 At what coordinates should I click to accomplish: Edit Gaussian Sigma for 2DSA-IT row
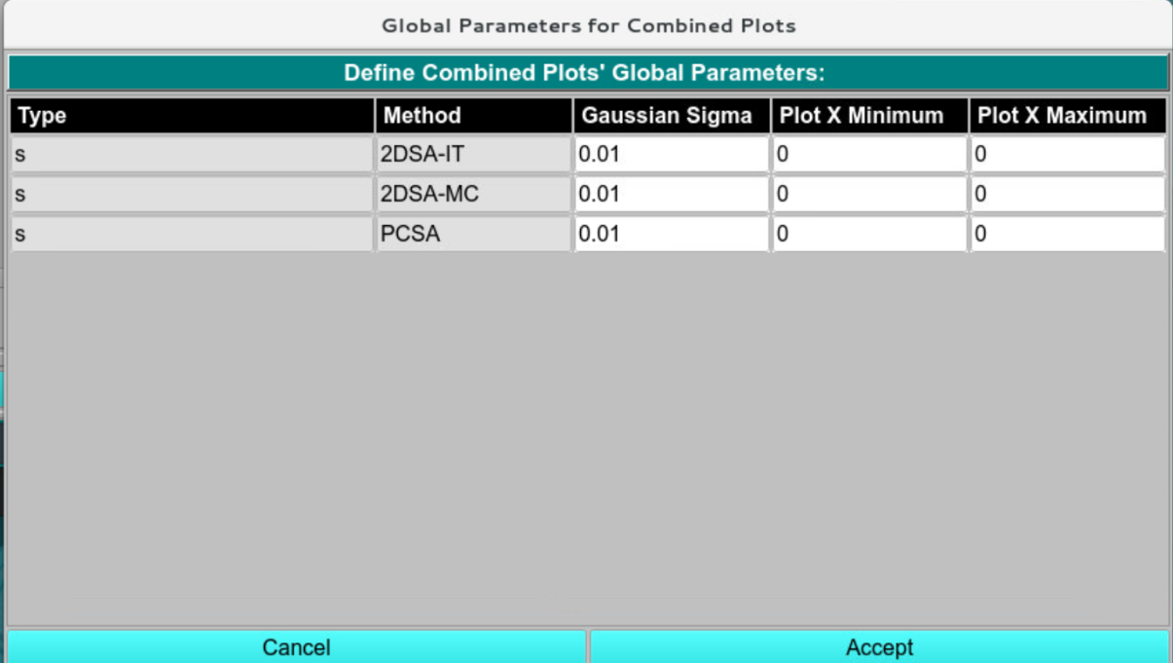tap(671, 154)
